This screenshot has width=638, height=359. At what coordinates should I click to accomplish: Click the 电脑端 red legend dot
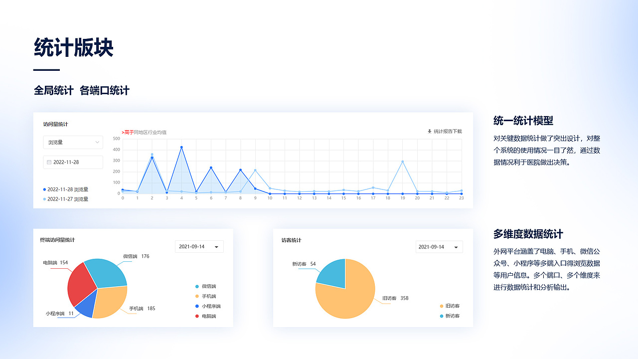pyautogui.click(x=197, y=316)
